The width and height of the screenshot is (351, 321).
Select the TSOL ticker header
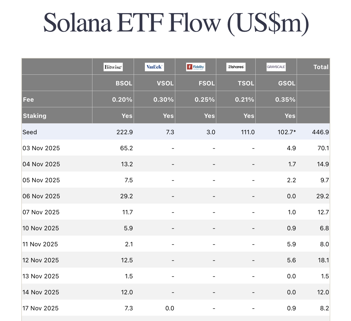[x=246, y=83]
